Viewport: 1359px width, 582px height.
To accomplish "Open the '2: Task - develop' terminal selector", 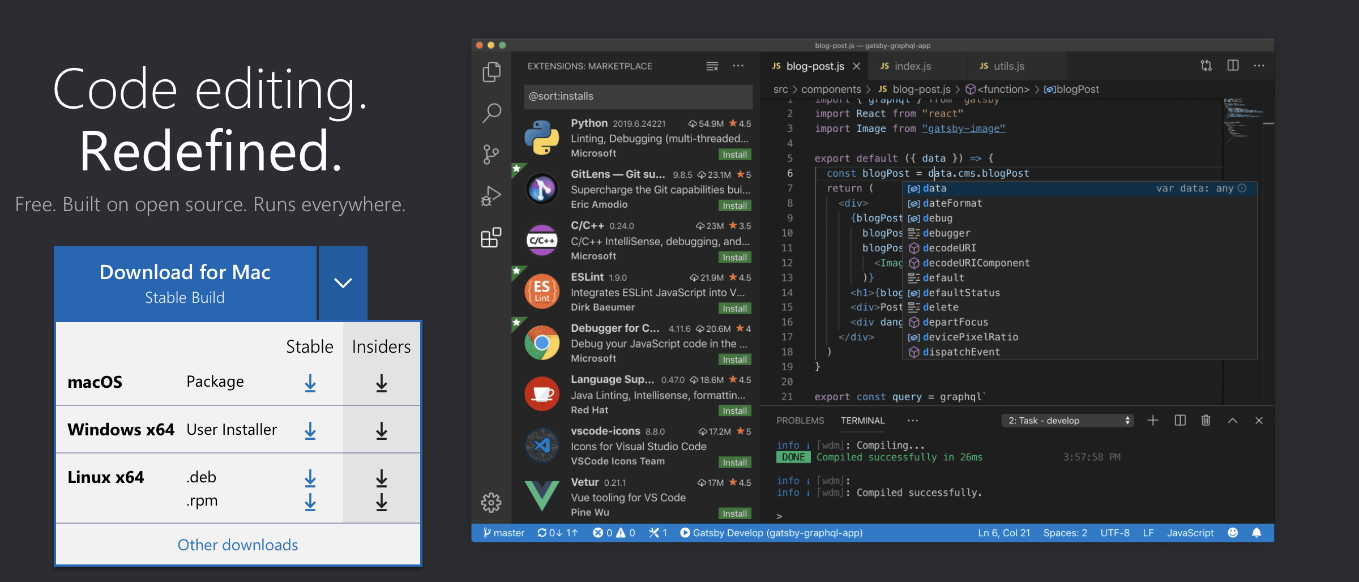I will (x=1068, y=420).
